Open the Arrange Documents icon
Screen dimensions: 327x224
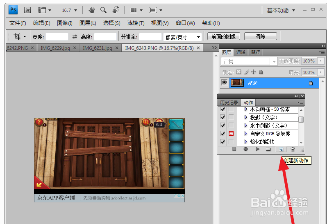[134, 10]
